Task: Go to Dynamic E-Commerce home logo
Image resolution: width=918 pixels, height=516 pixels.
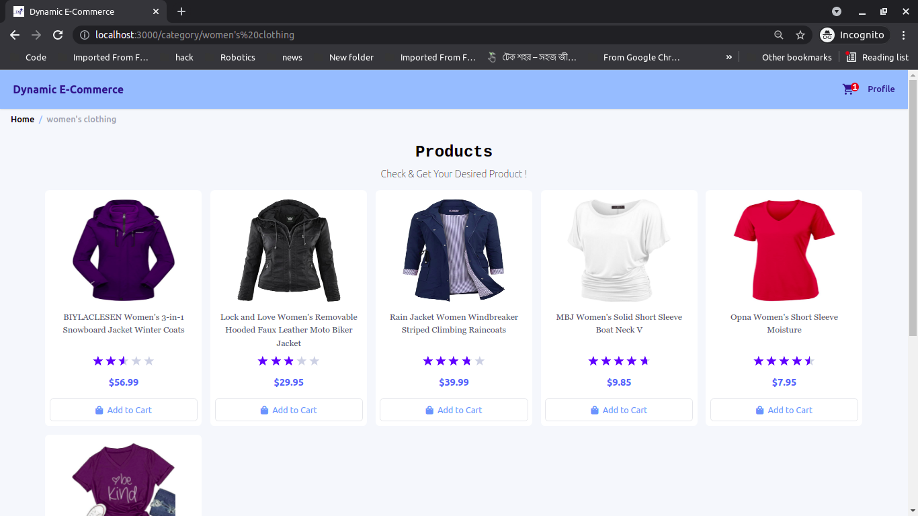Action: pyautogui.click(x=68, y=89)
